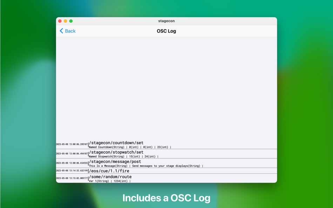Close the stagecon window with red button
The height and width of the screenshot is (208, 333).
click(x=60, y=21)
